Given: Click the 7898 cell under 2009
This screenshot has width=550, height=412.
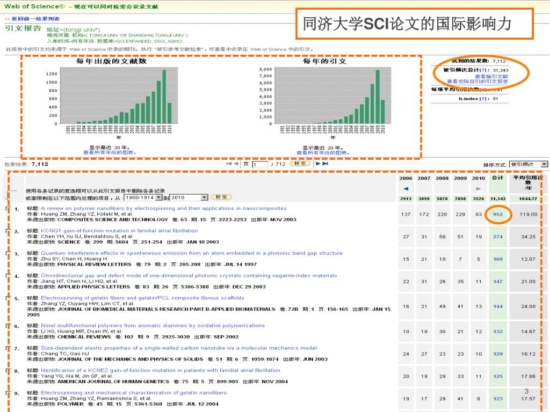Looking at the screenshot, I should (x=460, y=199).
